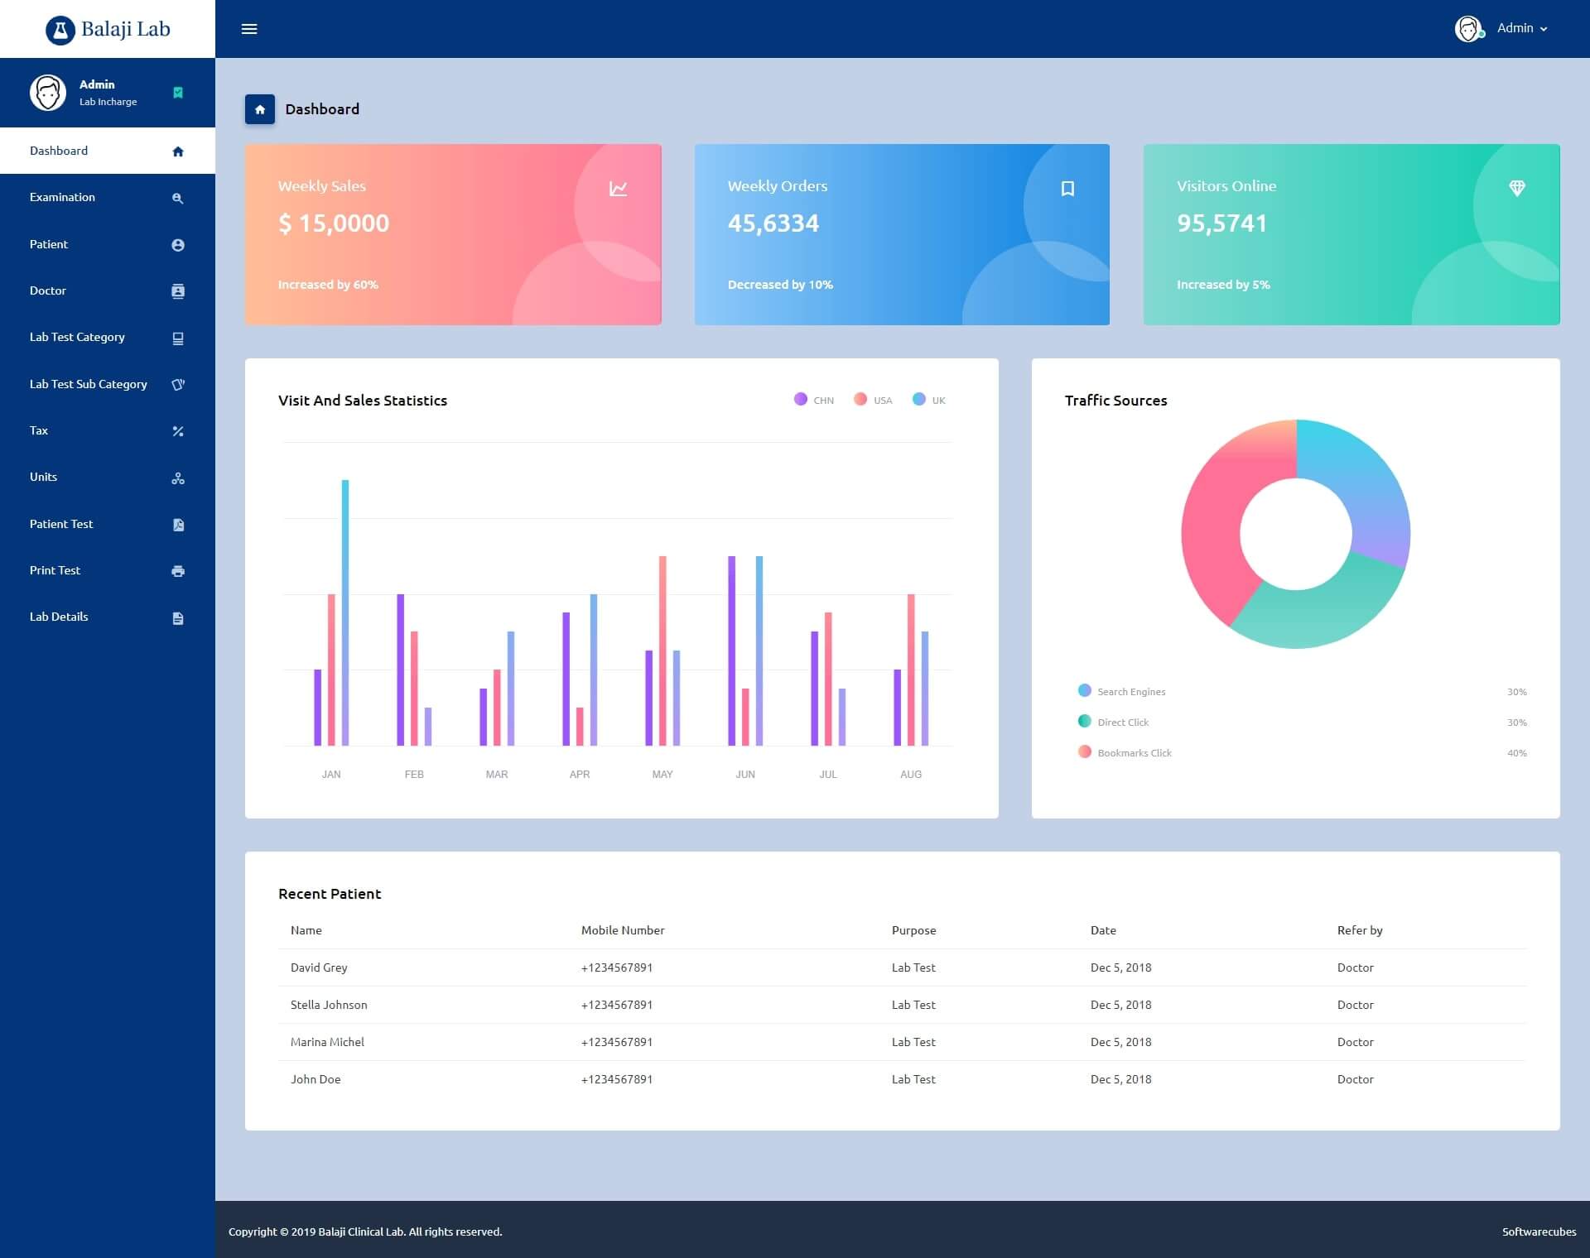This screenshot has height=1258, width=1590.
Task: Click the Print Test printer icon
Action: pyautogui.click(x=177, y=571)
